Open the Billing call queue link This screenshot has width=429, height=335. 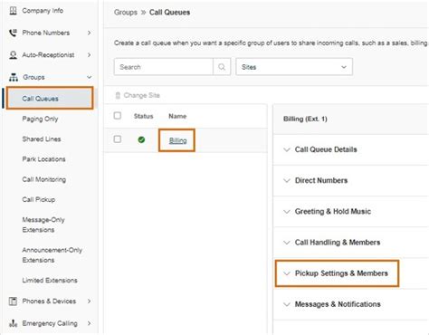point(177,140)
